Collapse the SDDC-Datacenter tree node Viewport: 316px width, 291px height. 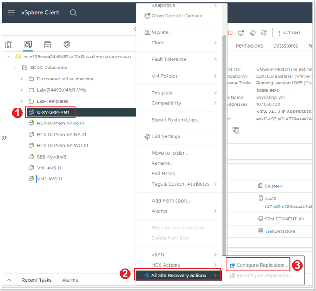[15, 68]
